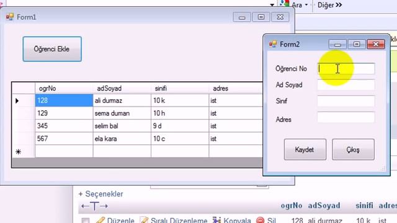This screenshot has width=397, height=223.
Task: Select the cell containing 10 c
Action: (x=180, y=139)
